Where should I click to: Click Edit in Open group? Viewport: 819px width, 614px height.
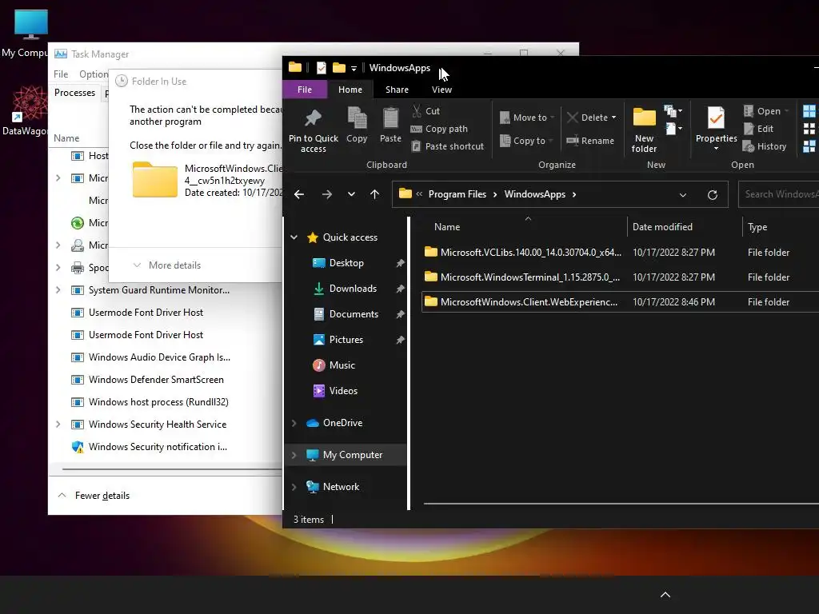pos(758,129)
